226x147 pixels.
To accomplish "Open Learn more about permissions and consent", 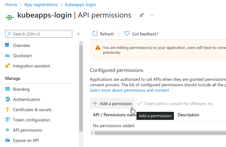I will 129,90.
